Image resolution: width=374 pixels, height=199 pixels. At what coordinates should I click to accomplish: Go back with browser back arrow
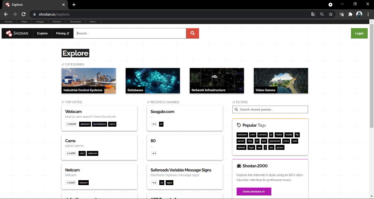(x=6, y=14)
